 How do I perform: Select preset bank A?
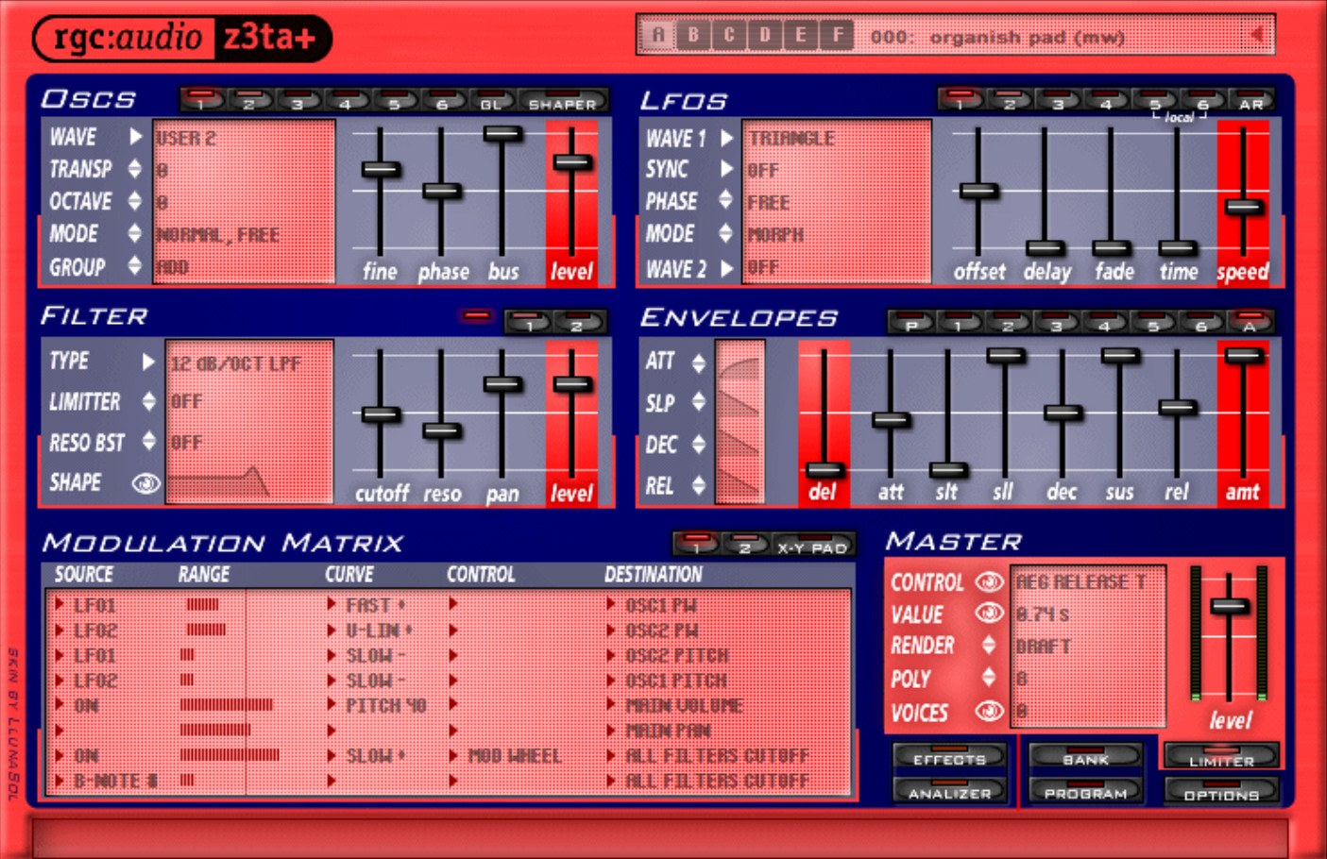pyautogui.click(x=658, y=36)
